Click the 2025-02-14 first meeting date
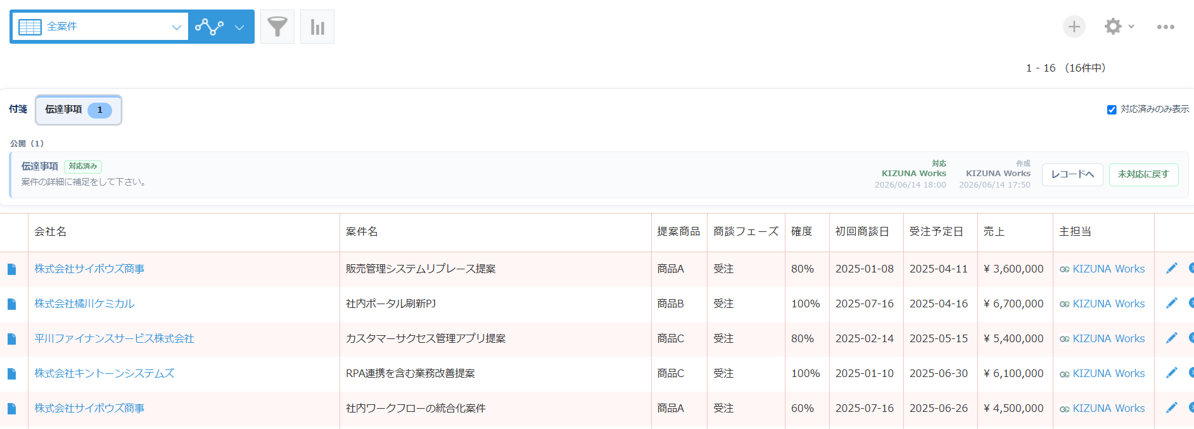 865,338
